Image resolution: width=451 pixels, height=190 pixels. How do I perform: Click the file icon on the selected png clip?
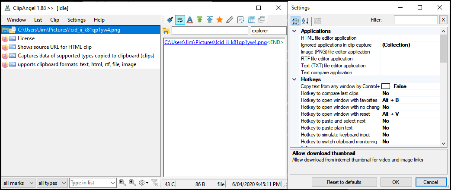[13, 29]
